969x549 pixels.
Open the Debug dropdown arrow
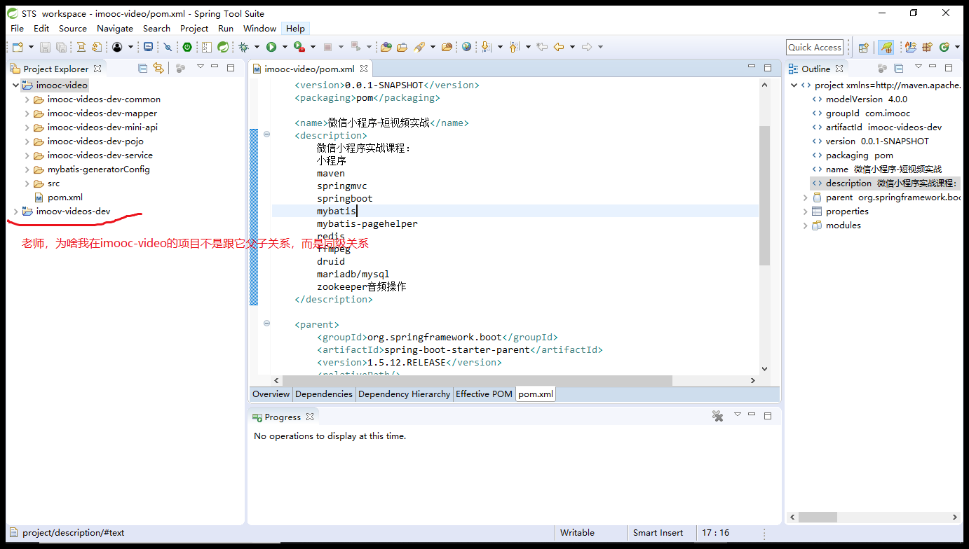257,47
